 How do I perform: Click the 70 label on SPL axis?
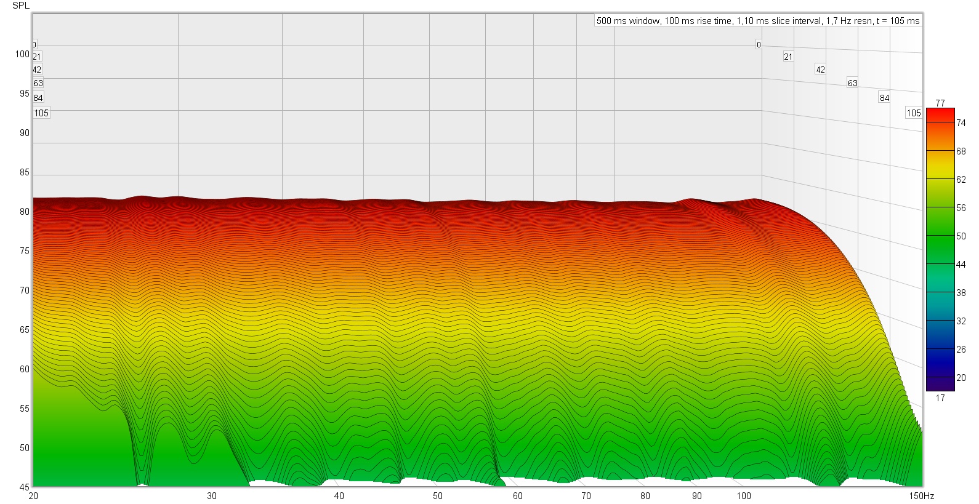click(25, 290)
